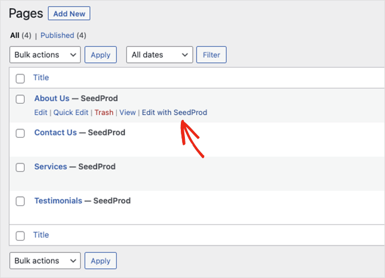Click Edit with SeedProd link
385x278 pixels.
pyautogui.click(x=174, y=112)
